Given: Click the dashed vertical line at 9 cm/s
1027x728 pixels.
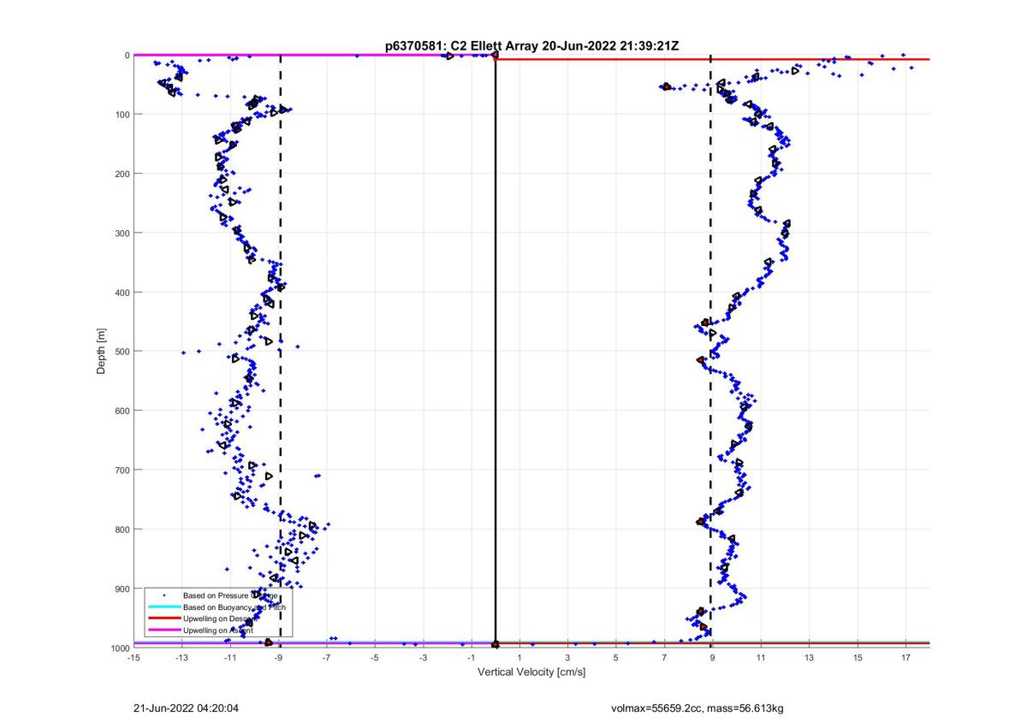Looking at the screenshot, I should click(711, 351).
